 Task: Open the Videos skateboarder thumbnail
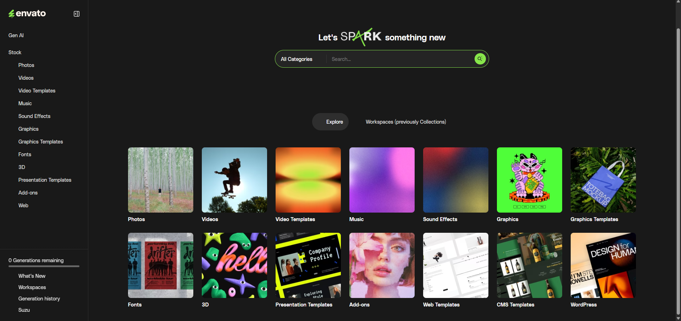click(234, 180)
